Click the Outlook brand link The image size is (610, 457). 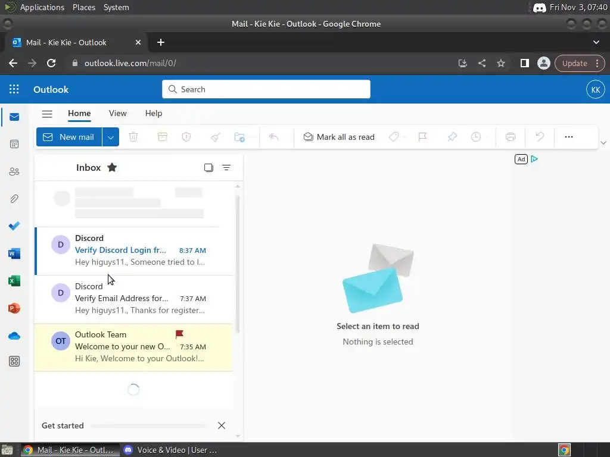[x=51, y=89]
